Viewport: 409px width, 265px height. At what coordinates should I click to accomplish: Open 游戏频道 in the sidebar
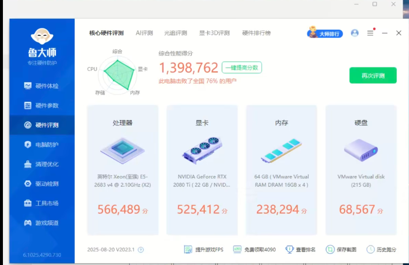click(42, 223)
